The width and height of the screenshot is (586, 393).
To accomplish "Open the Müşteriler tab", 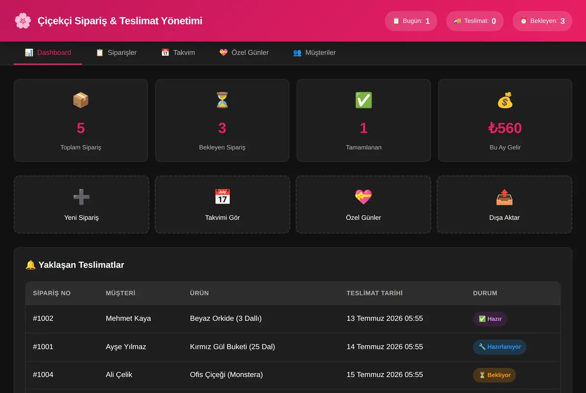I will [314, 53].
